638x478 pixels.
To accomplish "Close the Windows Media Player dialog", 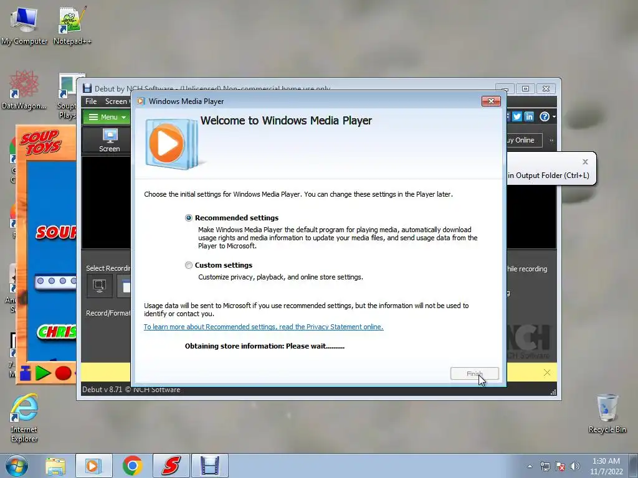I will (491, 101).
